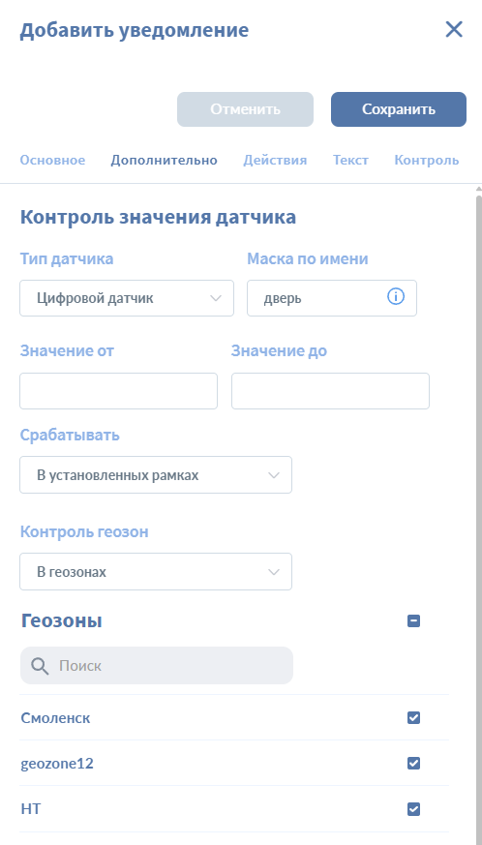Open the Контроль геозон dropdown
Viewport: 482px width, 845px height.
click(156, 571)
